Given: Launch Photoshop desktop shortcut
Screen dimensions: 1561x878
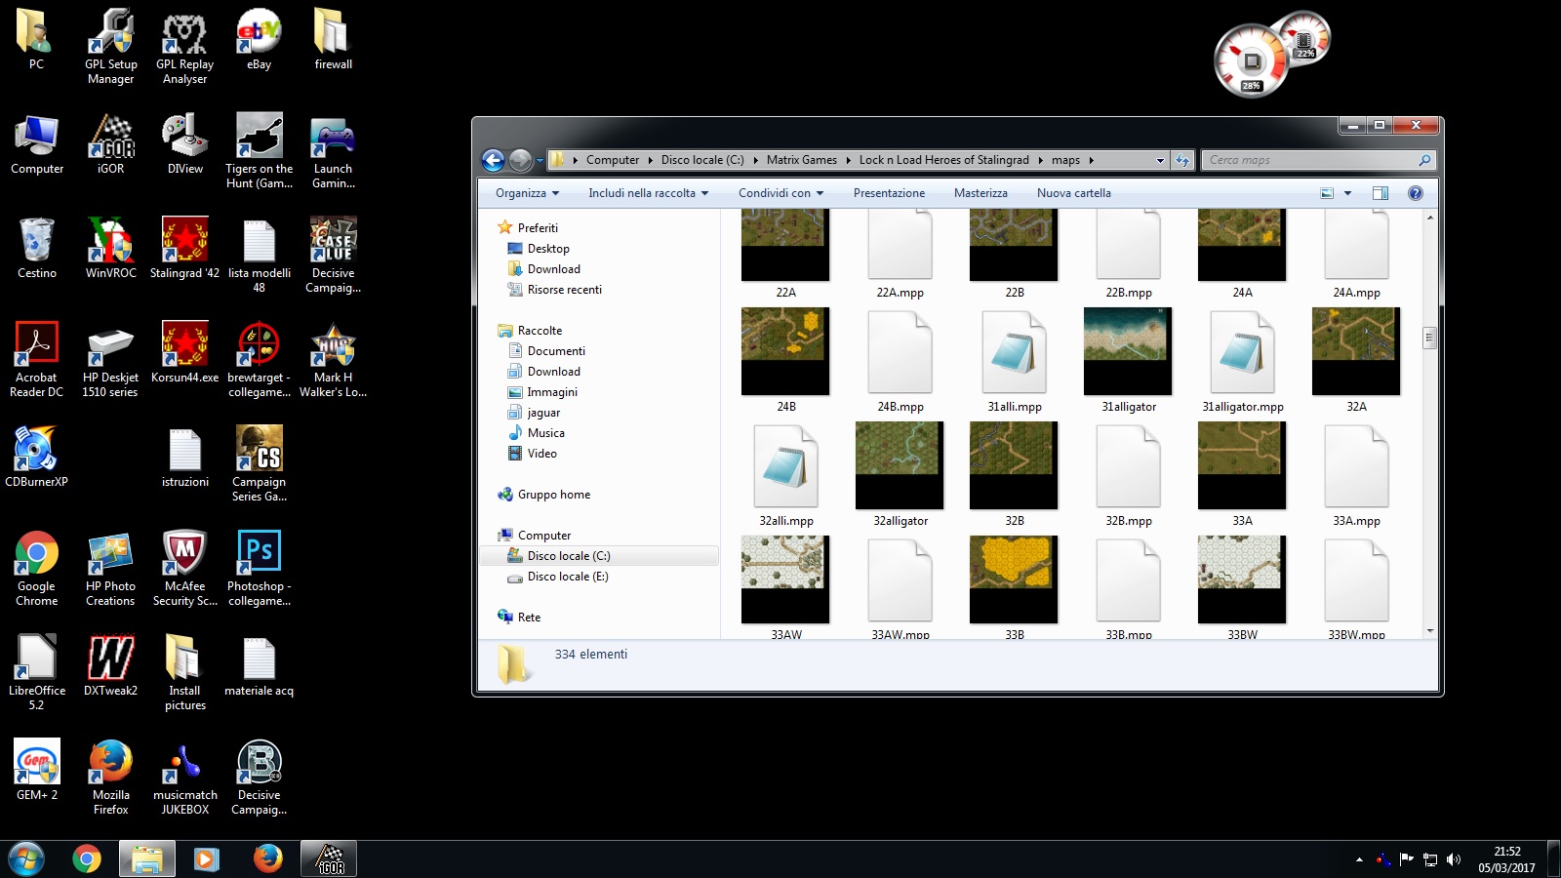Looking at the screenshot, I should [259, 568].
